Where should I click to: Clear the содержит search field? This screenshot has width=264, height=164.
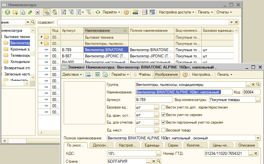pyautogui.click(x=236, y=22)
